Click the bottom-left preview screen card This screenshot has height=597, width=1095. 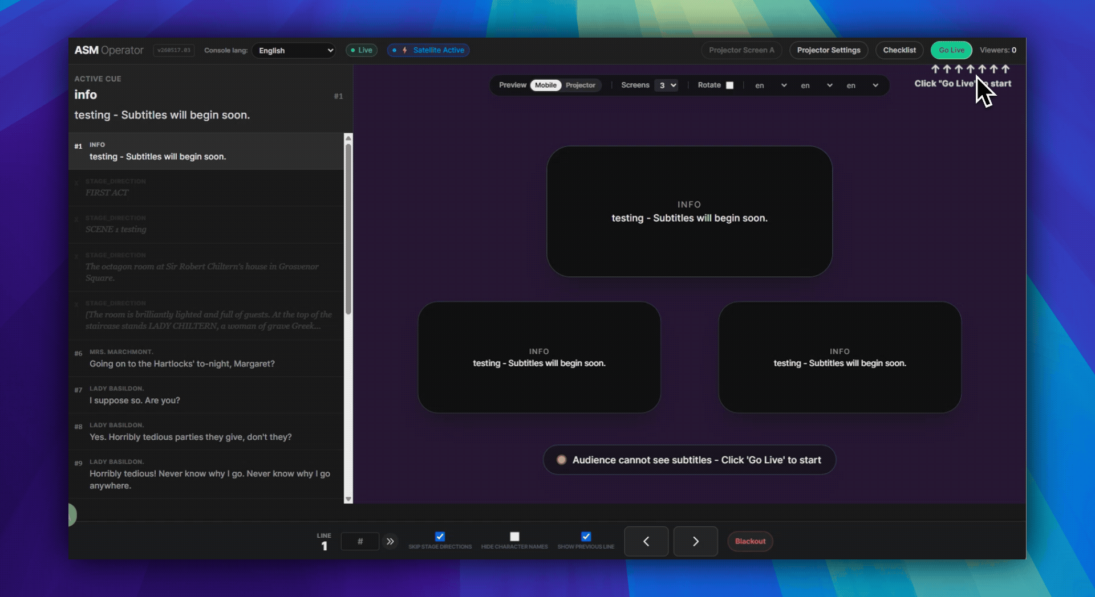(x=539, y=357)
